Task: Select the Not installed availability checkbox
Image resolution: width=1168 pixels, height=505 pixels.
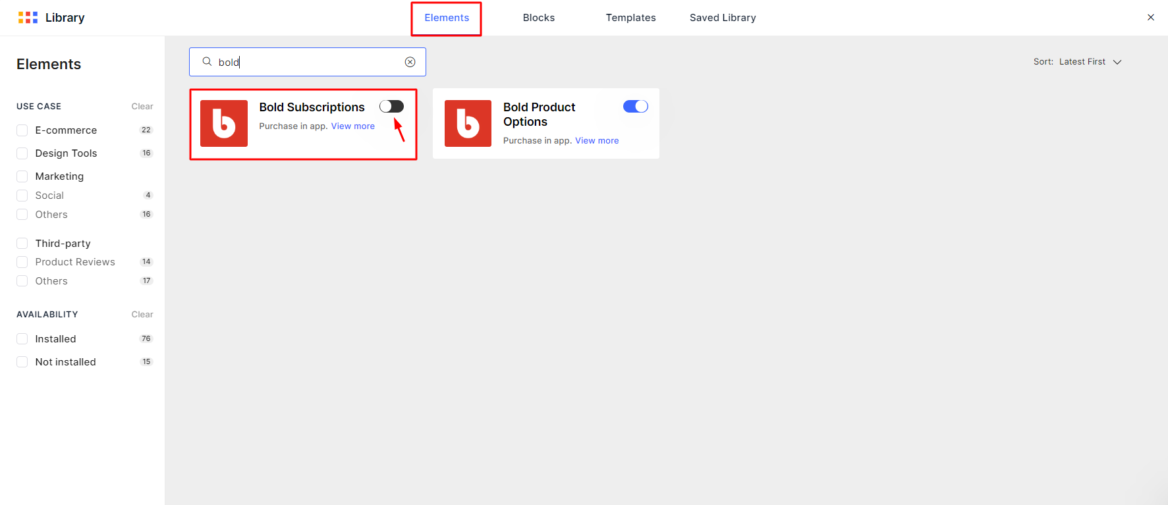Action: click(x=22, y=362)
